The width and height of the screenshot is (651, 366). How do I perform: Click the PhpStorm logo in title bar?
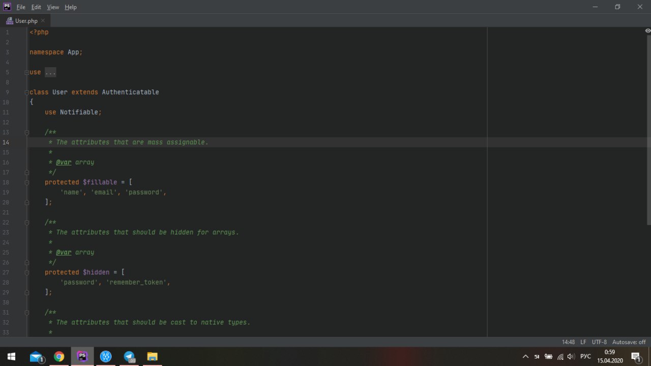pyautogui.click(x=7, y=7)
